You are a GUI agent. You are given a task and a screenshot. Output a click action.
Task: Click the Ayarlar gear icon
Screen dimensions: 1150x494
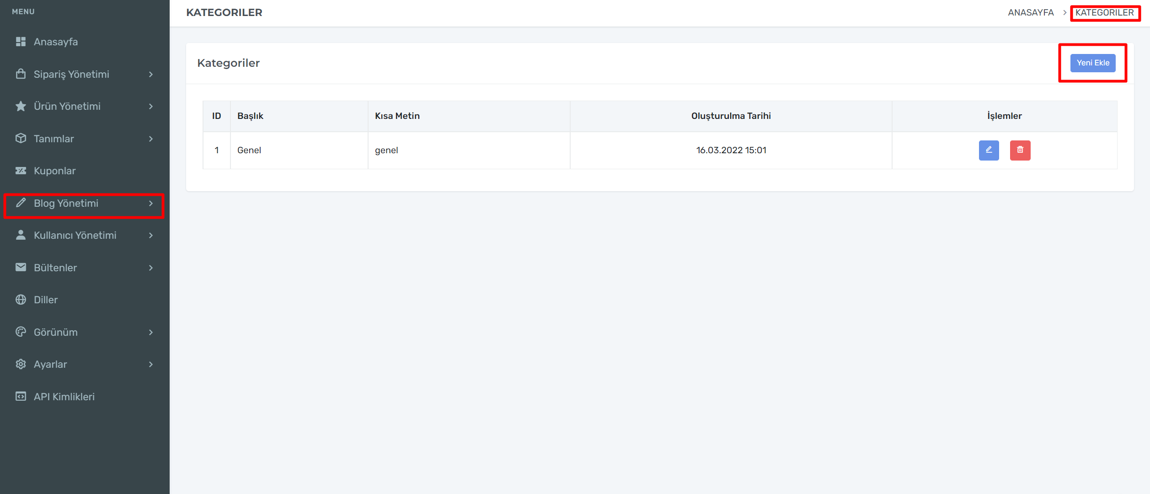tap(21, 364)
